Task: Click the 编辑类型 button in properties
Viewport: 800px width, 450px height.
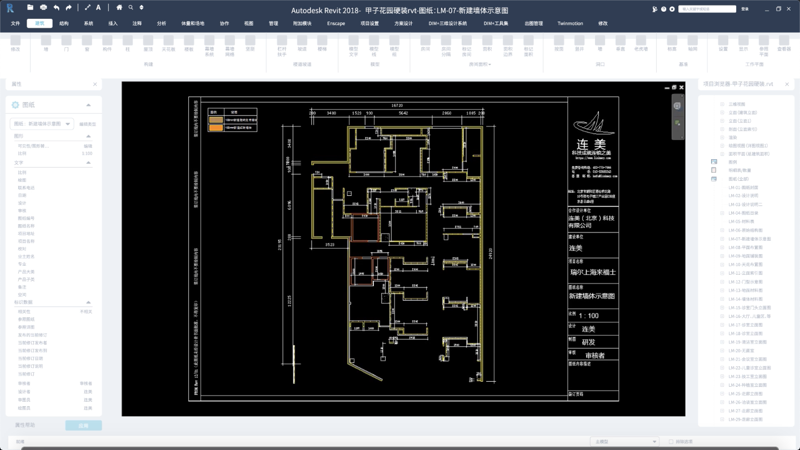Action: point(87,124)
